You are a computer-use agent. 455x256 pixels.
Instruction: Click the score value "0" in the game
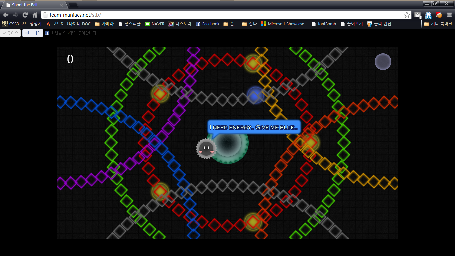(70, 59)
